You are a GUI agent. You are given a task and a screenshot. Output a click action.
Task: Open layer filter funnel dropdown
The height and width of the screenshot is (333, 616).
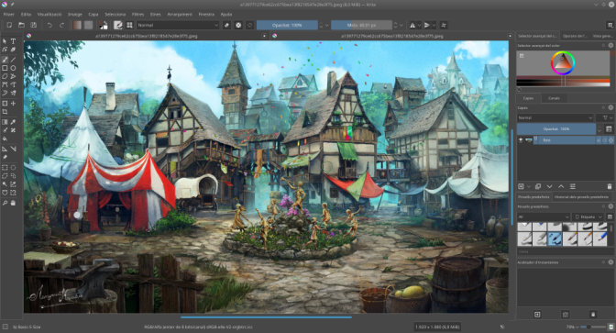pos(605,117)
